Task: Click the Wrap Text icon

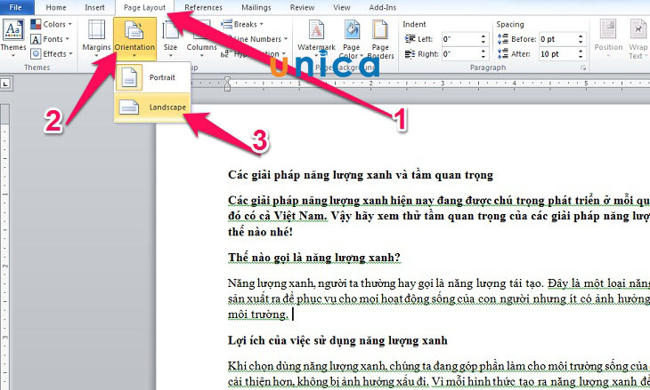Action: 639,37
